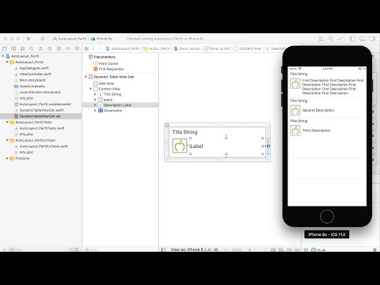380x285 pixels.
Task: Select Safe Area in document outline
Action: [x=106, y=83]
